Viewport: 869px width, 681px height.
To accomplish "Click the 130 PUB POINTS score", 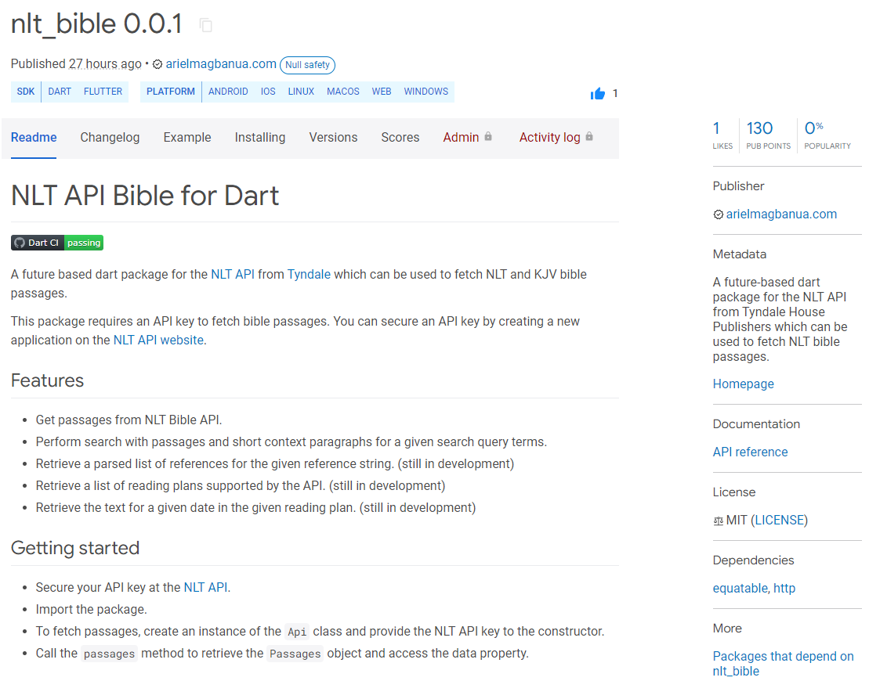I will [x=768, y=135].
